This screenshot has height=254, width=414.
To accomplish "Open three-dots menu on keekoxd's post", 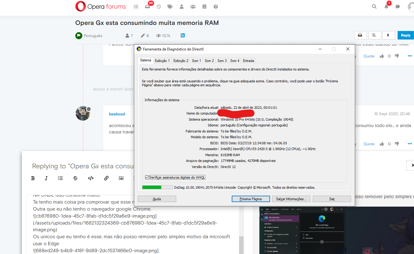I will coord(410,144).
